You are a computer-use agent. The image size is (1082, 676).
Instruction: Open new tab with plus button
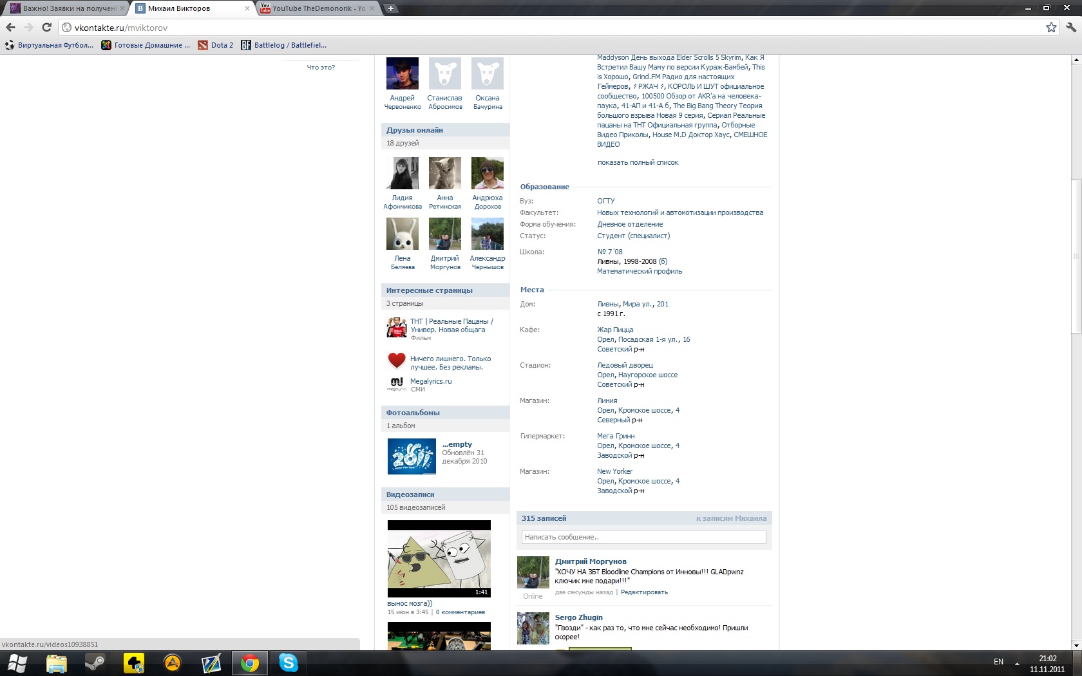390,8
